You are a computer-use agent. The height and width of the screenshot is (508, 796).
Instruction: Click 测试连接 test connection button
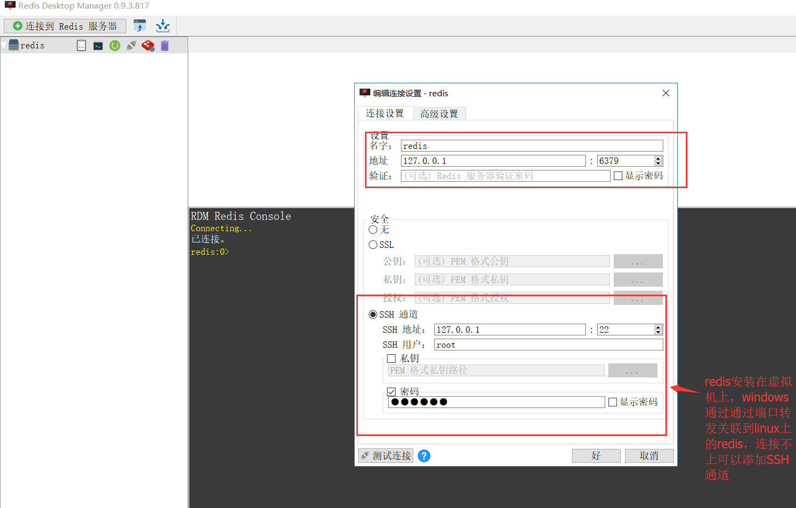point(386,456)
